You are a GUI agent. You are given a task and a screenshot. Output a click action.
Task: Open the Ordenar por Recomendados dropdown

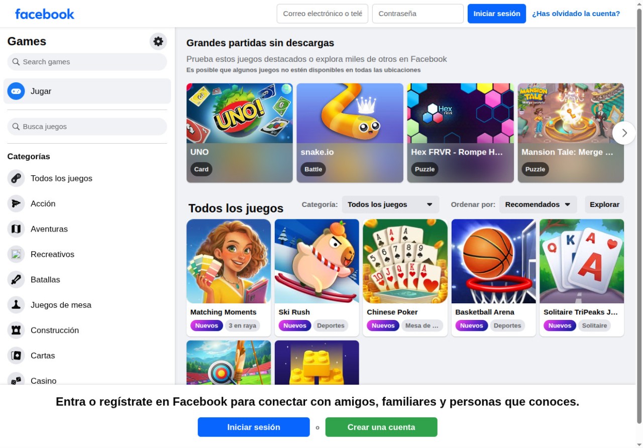(538, 204)
